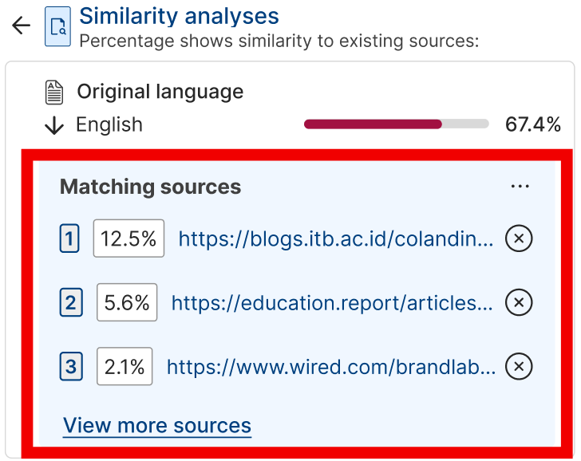The width and height of the screenshot is (581, 461).
Task: Remove the blogs.itb.ac.id source
Action: click(519, 238)
